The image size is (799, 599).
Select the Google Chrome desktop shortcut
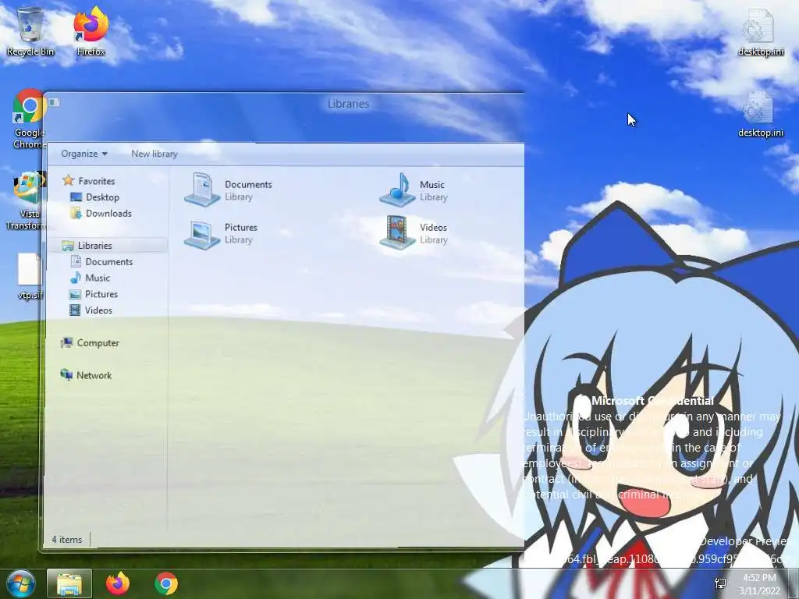coord(29,119)
